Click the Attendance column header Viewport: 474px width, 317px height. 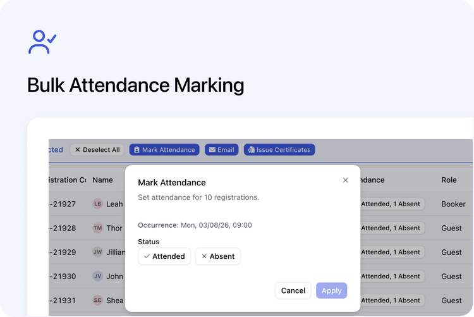click(x=372, y=180)
